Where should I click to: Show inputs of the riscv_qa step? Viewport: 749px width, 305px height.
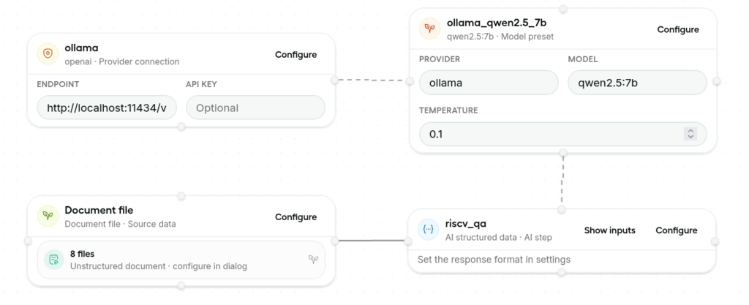coord(609,230)
